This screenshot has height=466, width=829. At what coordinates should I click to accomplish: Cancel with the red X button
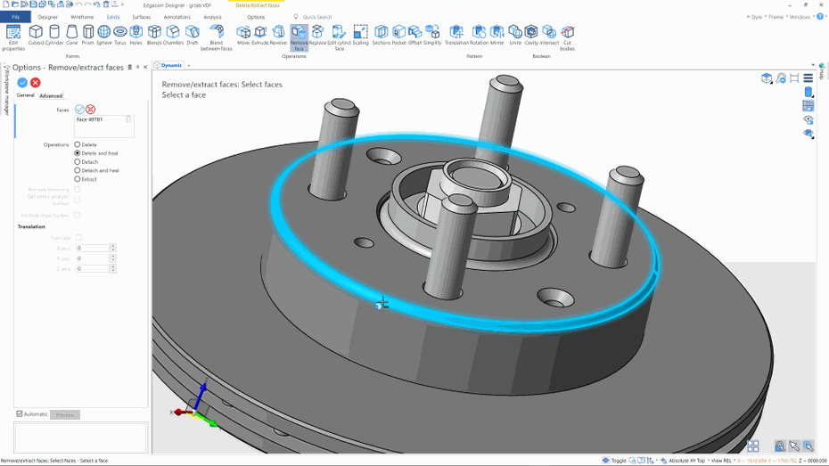tap(36, 83)
